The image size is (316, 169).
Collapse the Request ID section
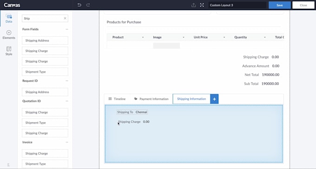coord(67,81)
